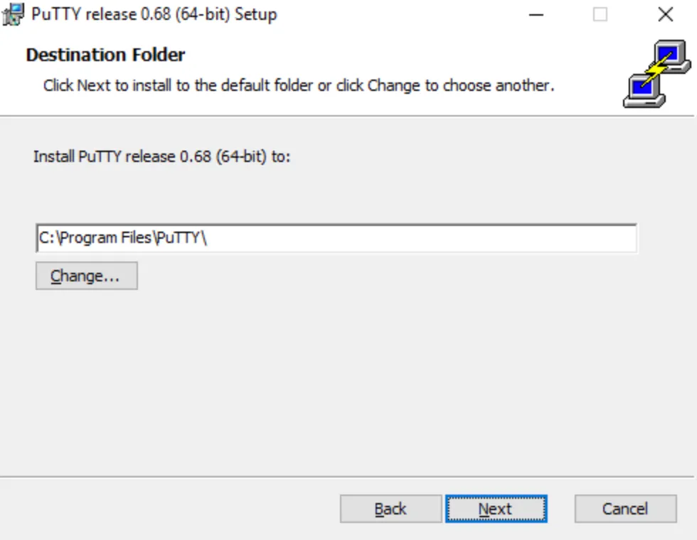The width and height of the screenshot is (697, 540).
Task: Click the "Install PuTTY release 0.68 (64-bit) to:" label
Action: click(x=162, y=156)
